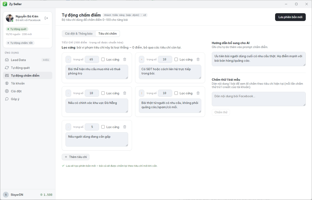Toggle the 'Tự động chấm: tắt' pill
Screen dimensions: 312x200
tap(20, 43)
